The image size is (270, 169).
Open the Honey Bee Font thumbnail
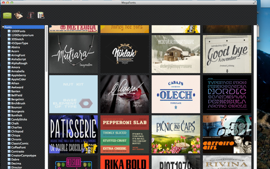coord(125,29)
